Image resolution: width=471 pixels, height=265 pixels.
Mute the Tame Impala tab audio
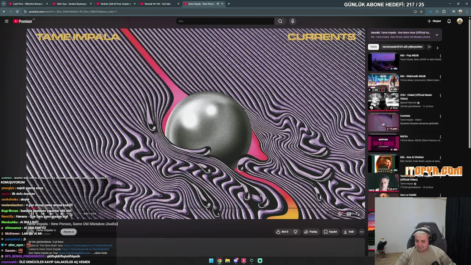(x=217, y=4)
